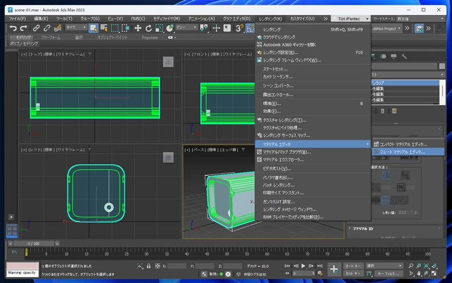Open the selection filter すべて dropdown
Image resolution: width=452 pixels, height=283 pixels.
pyautogui.click(x=75, y=28)
